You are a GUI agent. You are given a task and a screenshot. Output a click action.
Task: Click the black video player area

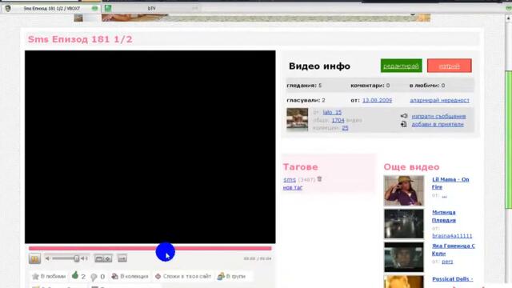tap(150, 147)
